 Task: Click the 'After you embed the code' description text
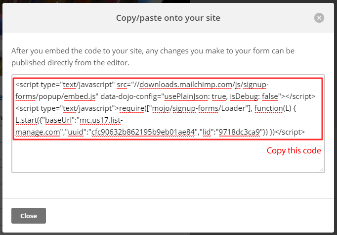click(x=153, y=57)
